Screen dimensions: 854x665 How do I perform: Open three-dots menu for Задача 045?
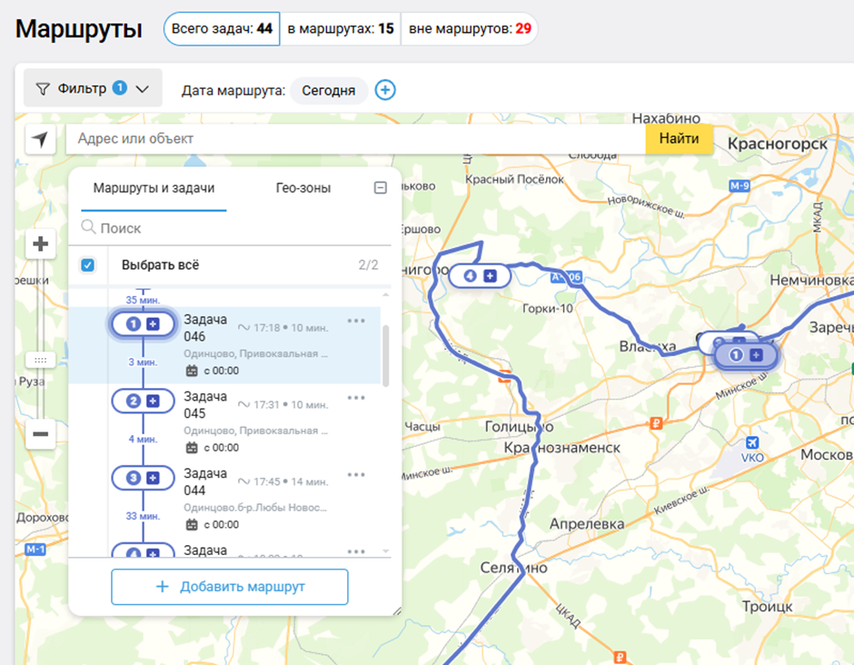(356, 398)
